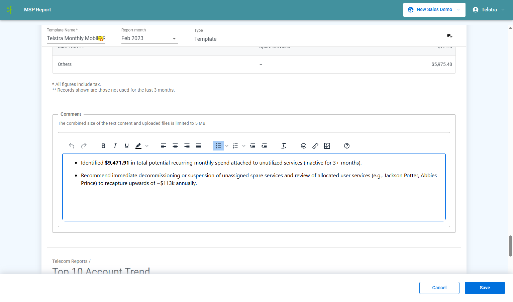Click the redo arrow icon

84,146
